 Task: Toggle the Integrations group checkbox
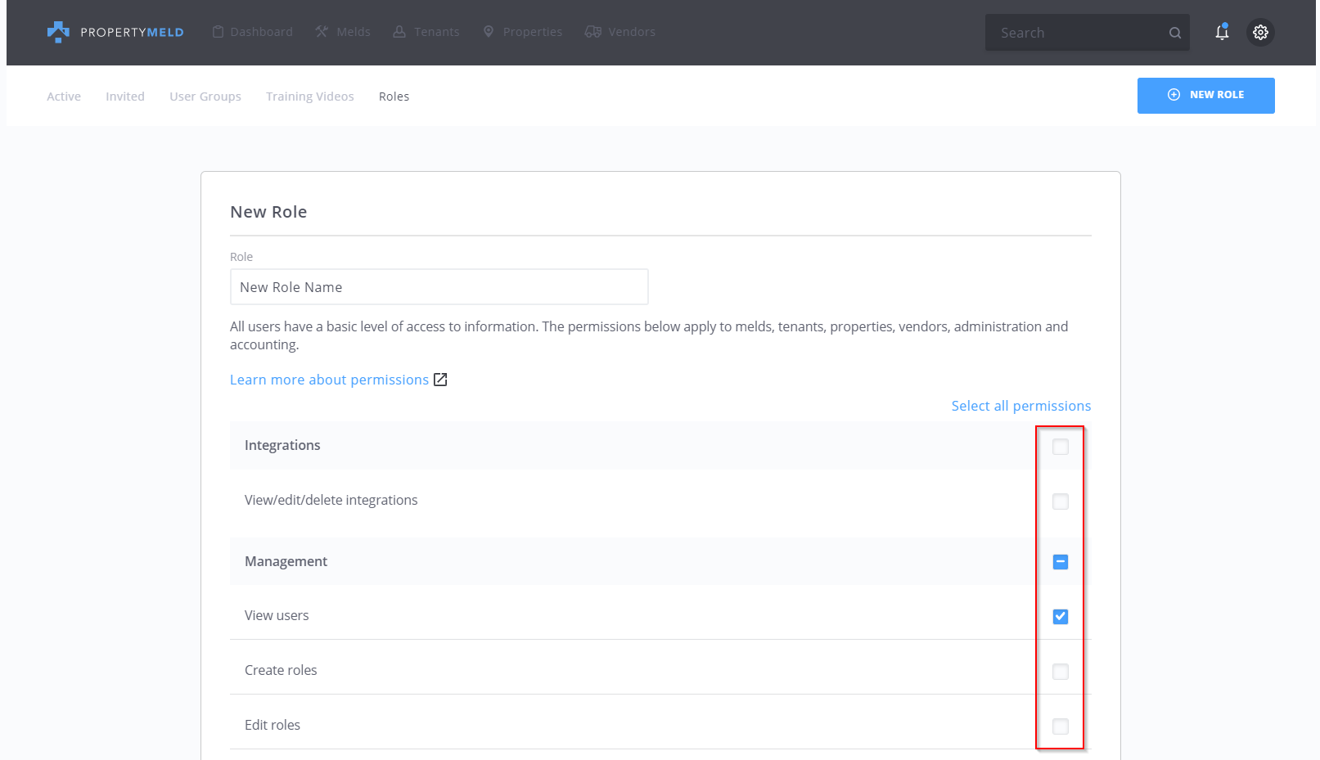1061,447
